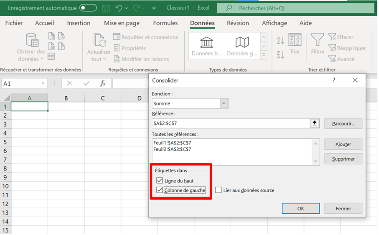
Task: Open the Obtenir des données dropdown chevron
Action: [x=42, y=59]
